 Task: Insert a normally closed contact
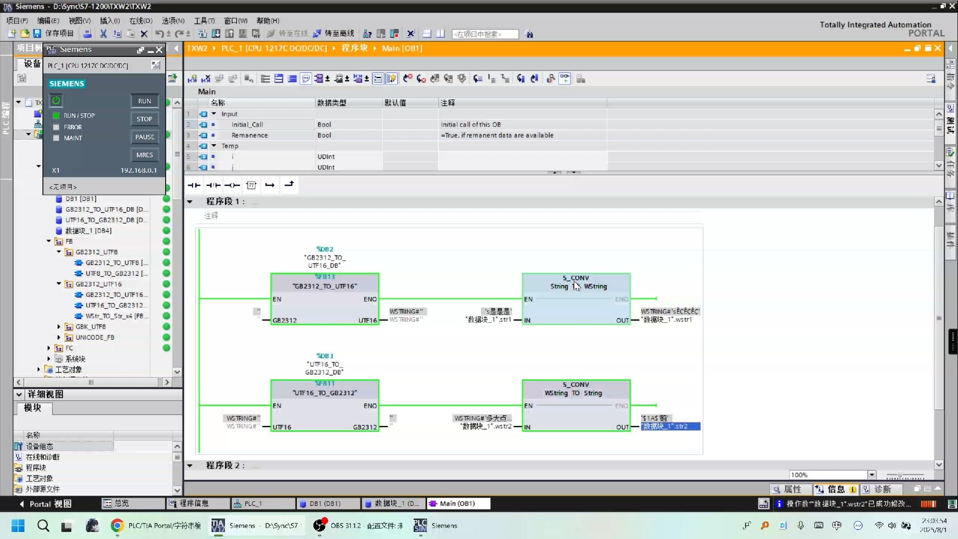tap(214, 185)
